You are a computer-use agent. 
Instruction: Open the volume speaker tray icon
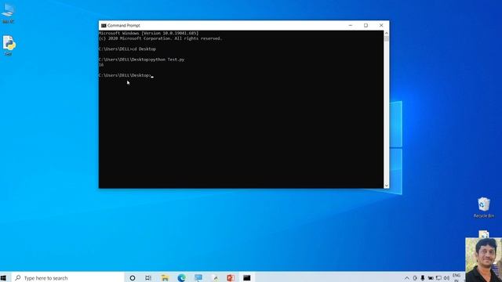[446, 278]
